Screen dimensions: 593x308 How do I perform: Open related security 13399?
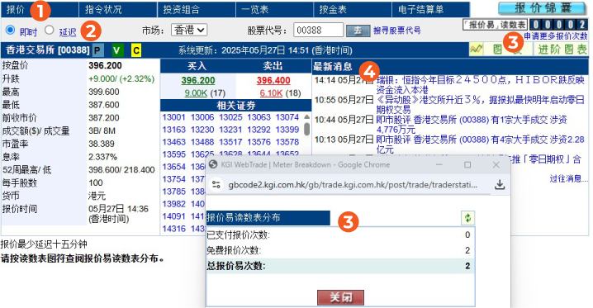(x=287, y=130)
